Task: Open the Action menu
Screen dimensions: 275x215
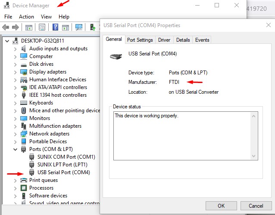Action: tap(26, 16)
